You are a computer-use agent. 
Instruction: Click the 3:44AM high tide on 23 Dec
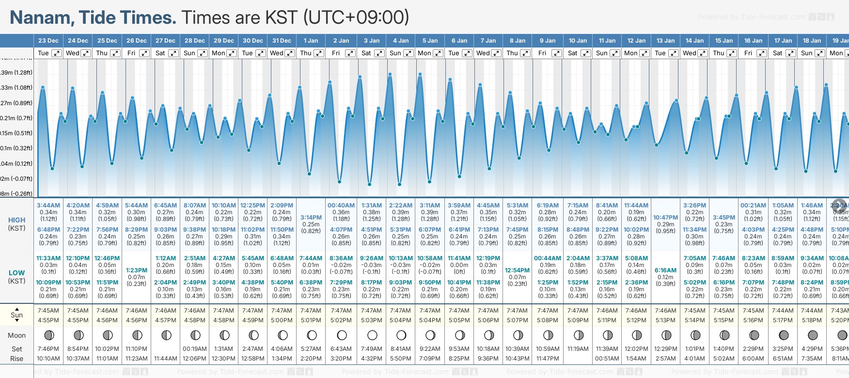(x=48, y=205)
